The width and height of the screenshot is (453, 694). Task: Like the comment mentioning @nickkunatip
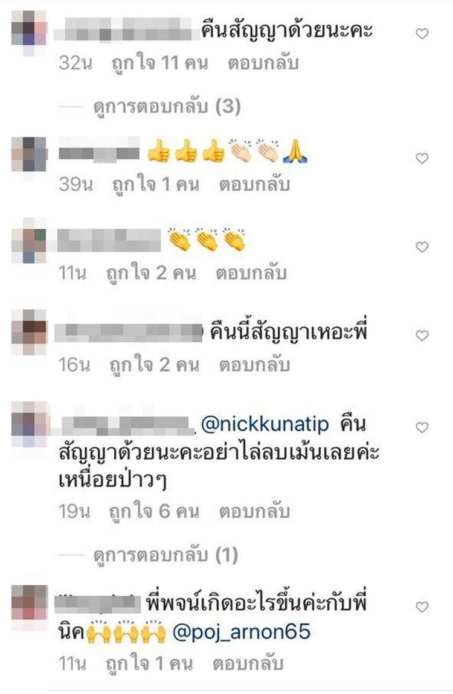[x=422, y=427]
